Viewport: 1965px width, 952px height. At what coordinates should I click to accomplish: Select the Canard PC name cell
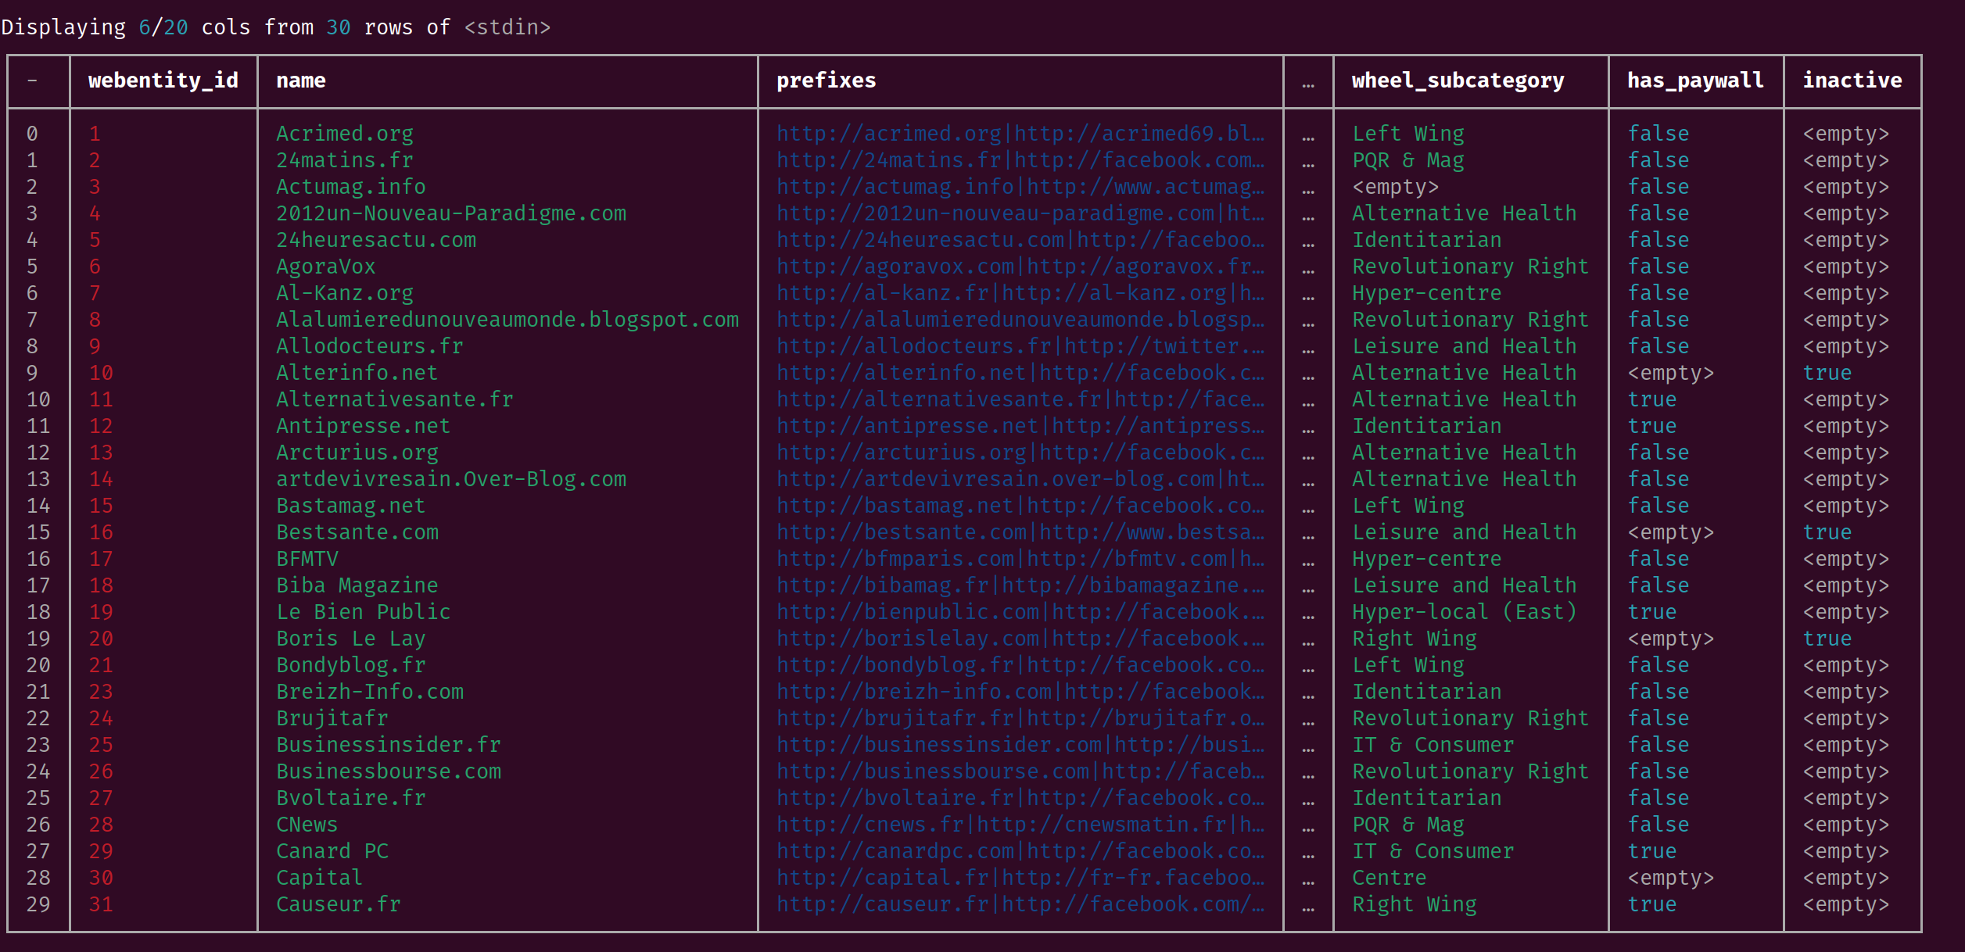332,851
